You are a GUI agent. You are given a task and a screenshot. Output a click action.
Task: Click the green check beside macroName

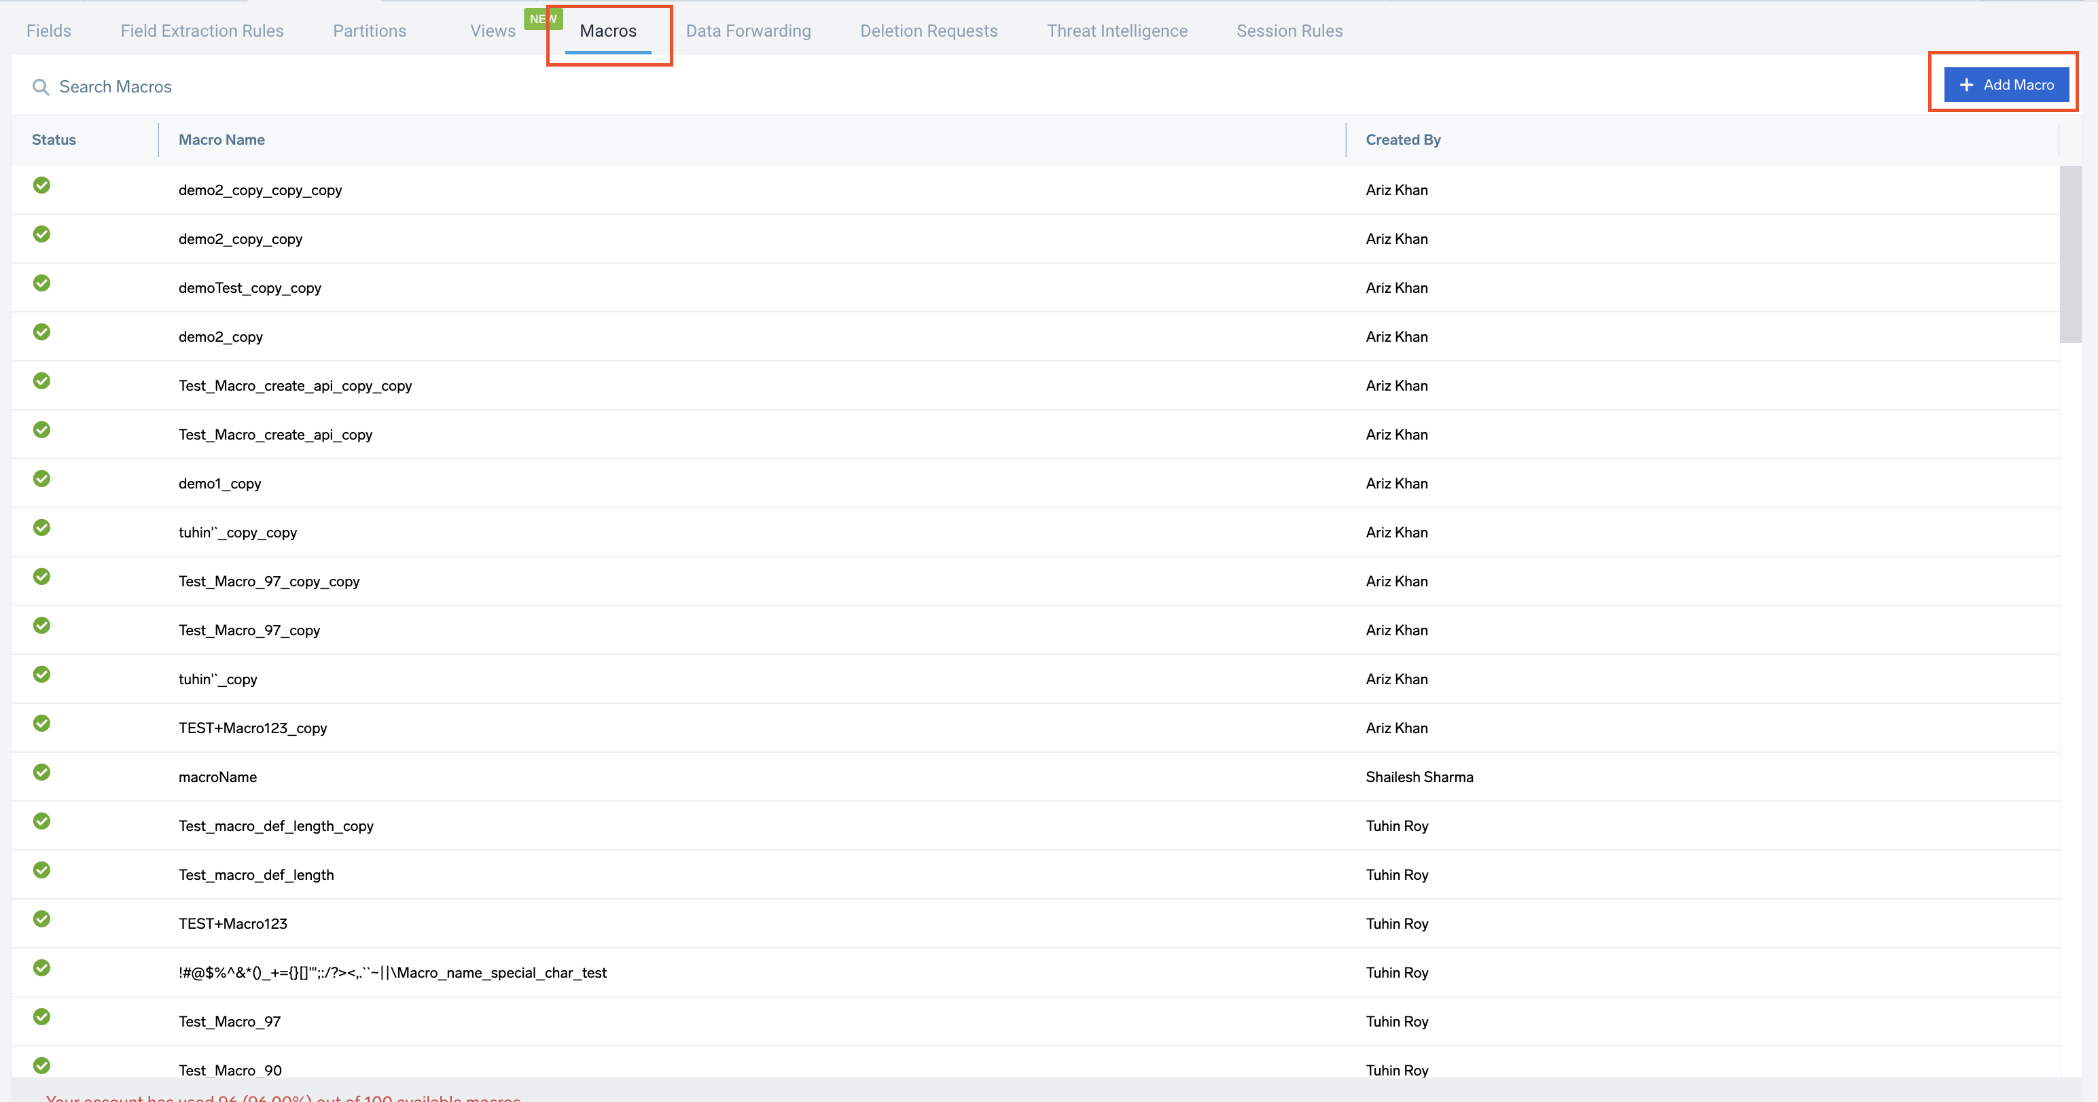[x=41, y=772]
